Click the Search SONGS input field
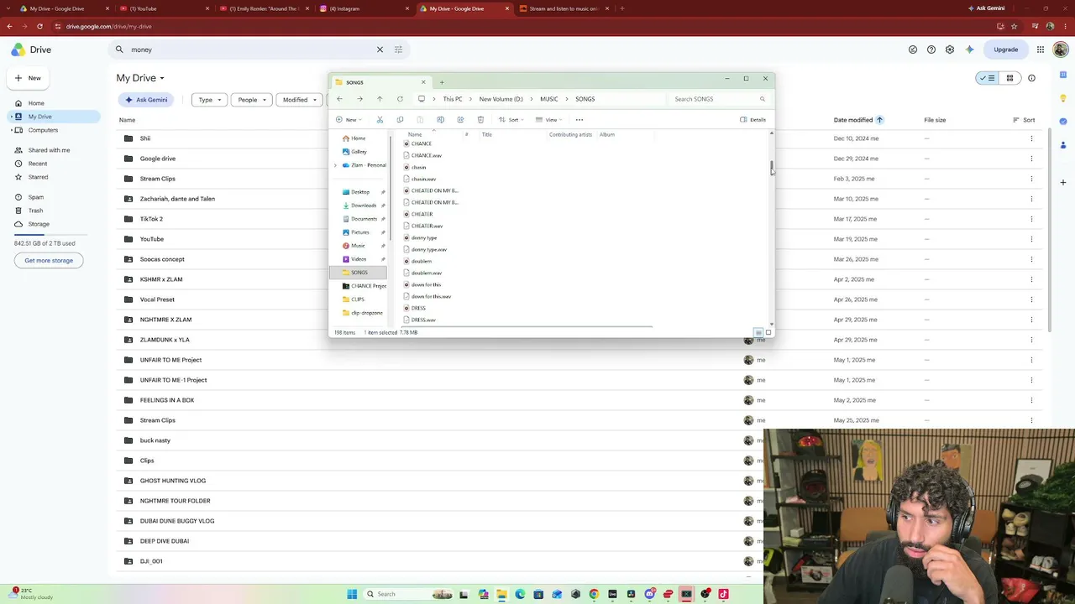The height and width of the screenshot is (604, 1075). (721, 99)
